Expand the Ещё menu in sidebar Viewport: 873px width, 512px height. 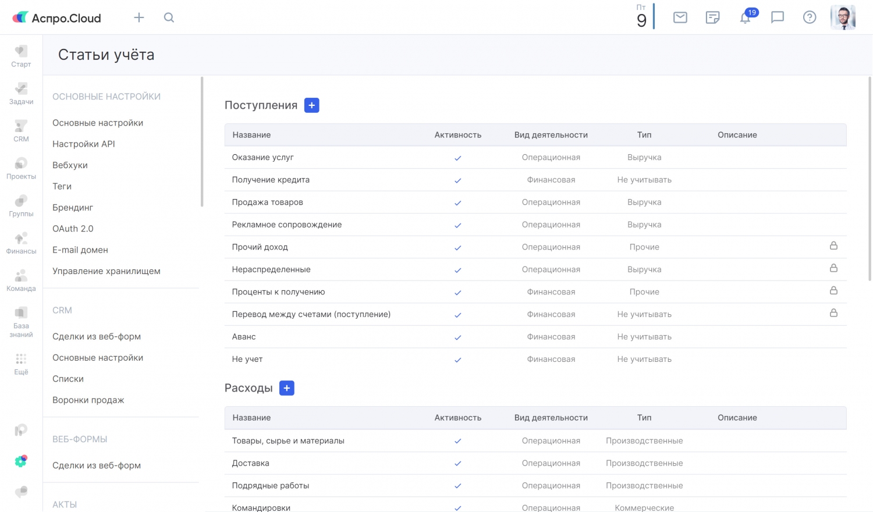click(x=21, y=364)
